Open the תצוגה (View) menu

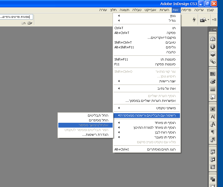point(125,10)
